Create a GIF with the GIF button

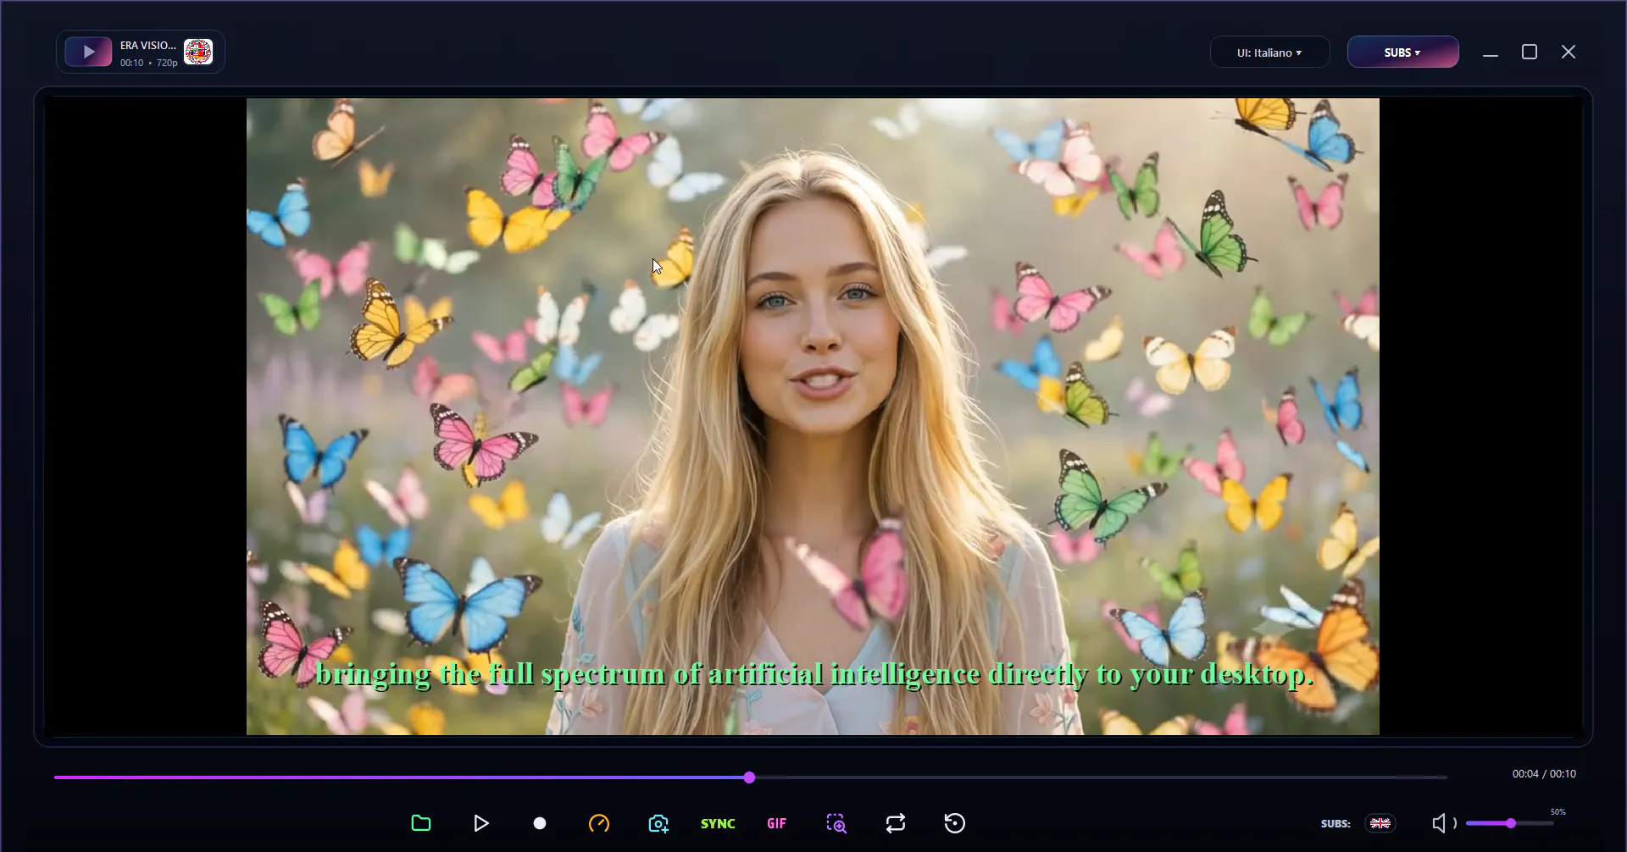tap(777, 823)
